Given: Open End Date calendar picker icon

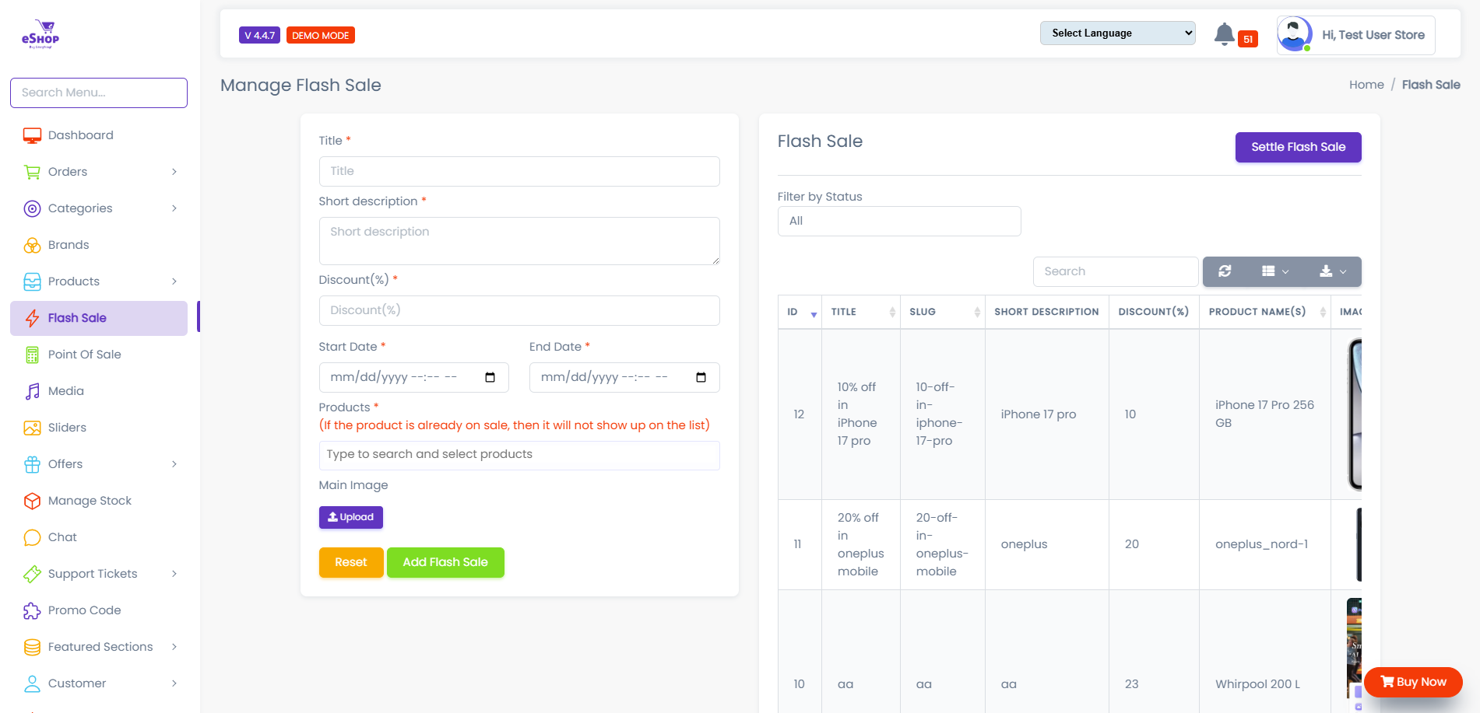Looking at the screenshot, I should [x=701, y=377].
